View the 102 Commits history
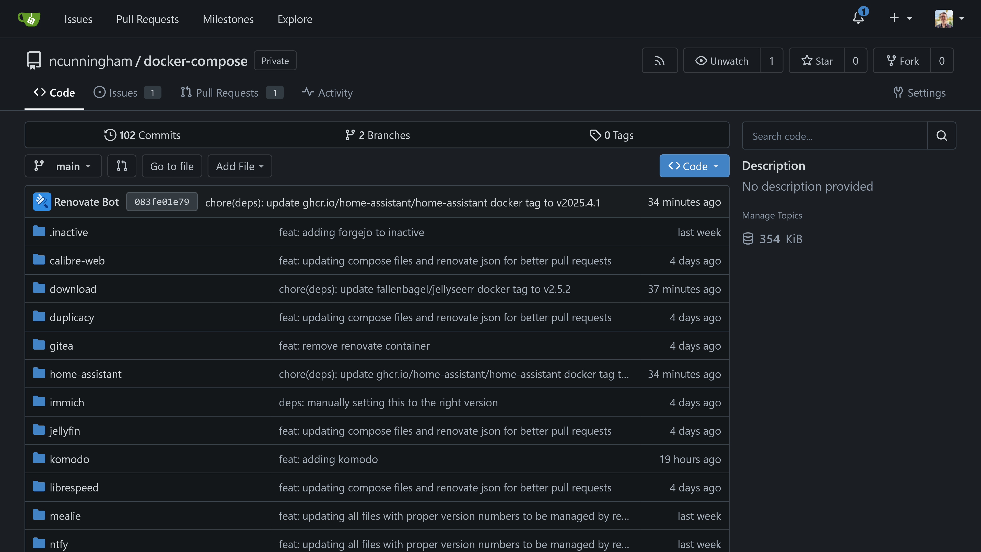981x552 pixels. [142, 135]
